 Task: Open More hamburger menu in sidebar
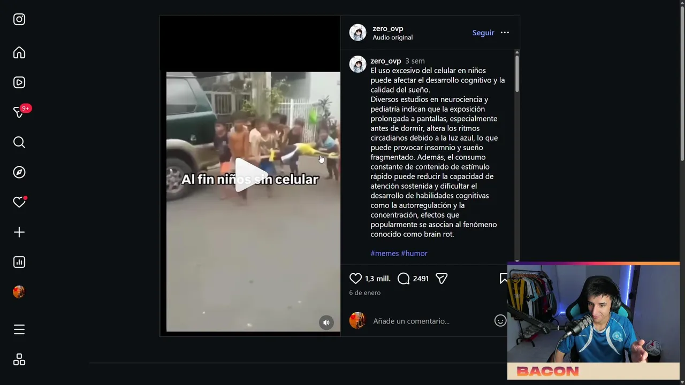(x=19, y=329)
